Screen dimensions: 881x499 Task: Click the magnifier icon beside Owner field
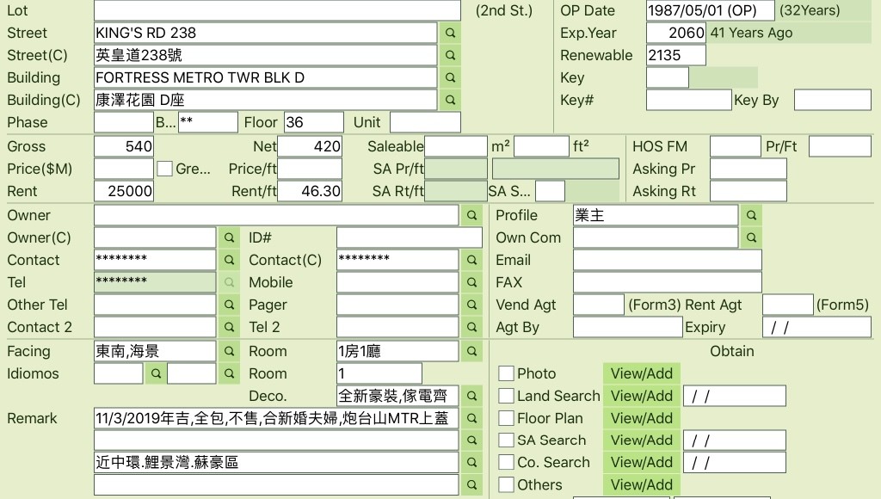click(471, 215)
